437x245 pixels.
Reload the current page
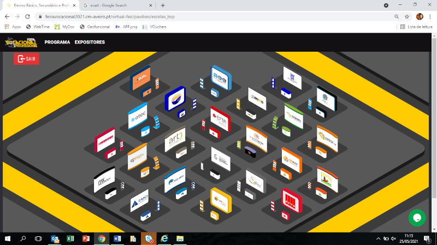[x=27, y=17]
